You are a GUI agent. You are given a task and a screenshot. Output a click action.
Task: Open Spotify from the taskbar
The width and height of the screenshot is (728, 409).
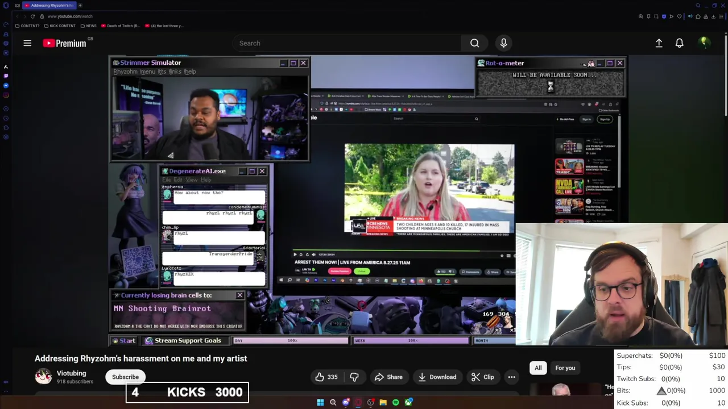(x=395, y=402)
